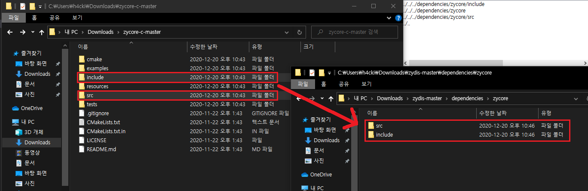This screenshot has width=588, height=191.
Task: Click pinned 사진 in left window's quick access
Action: click(26, 94)
